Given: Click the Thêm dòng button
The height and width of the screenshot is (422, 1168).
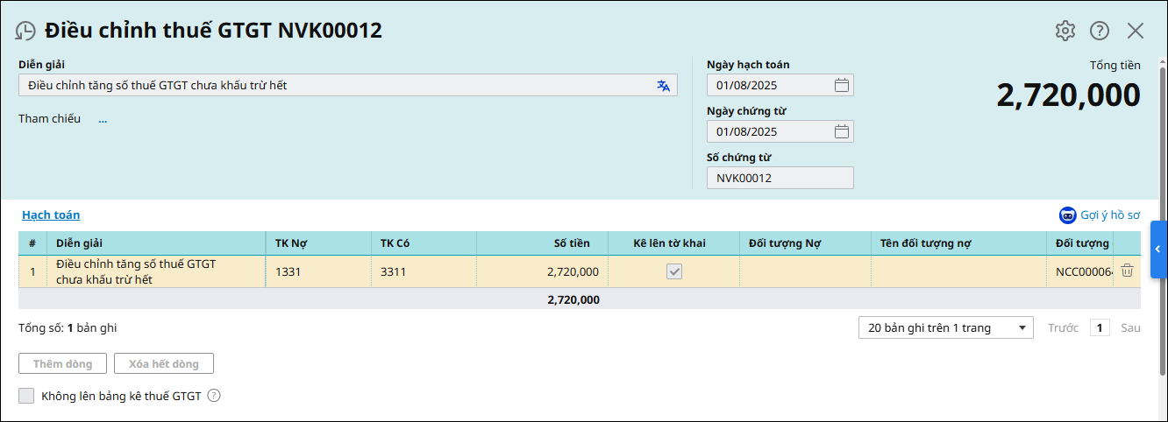Looking at the screenshot, I should (62, 363).
